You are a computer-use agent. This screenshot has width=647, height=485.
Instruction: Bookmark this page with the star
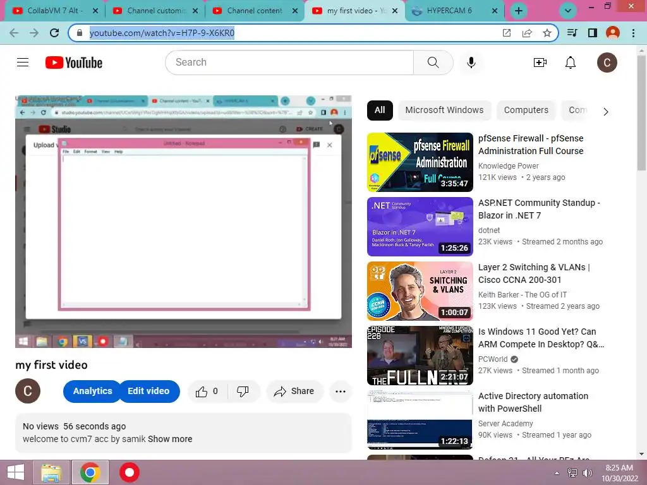click(x=547, y=33)
